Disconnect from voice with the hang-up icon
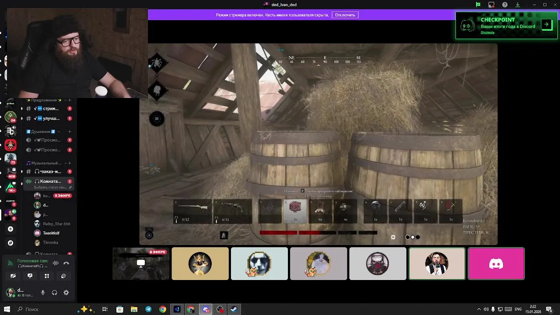 click(66, 263)
